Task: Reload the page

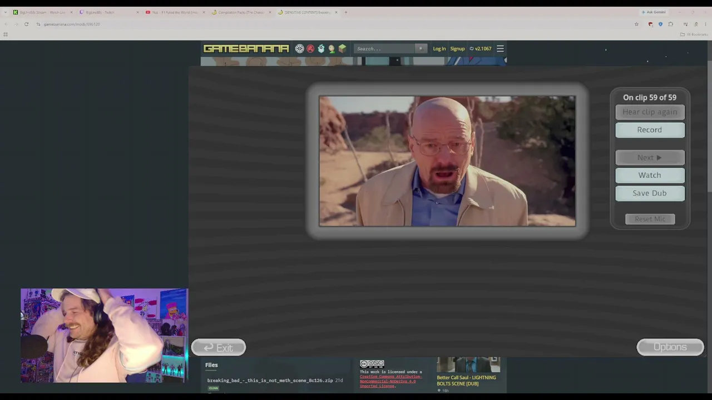Action: 26,24
